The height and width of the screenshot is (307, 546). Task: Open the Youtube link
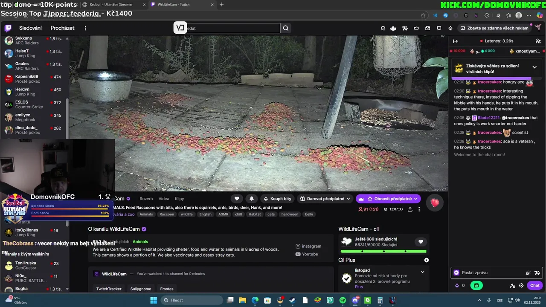pyautogui.click(x=307, y=254)
